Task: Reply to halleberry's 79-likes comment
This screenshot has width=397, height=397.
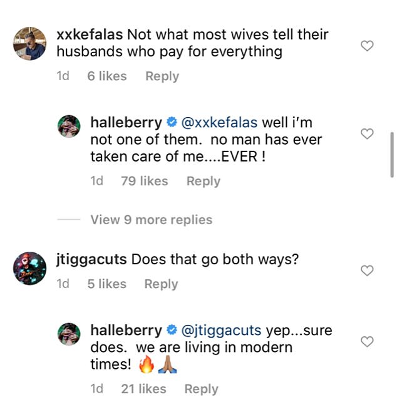Action: (x=204, y=181)
